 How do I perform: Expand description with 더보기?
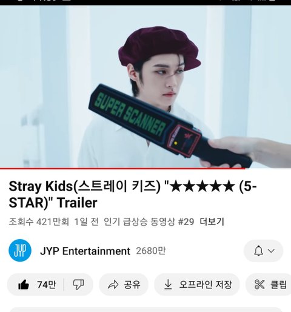212,222
